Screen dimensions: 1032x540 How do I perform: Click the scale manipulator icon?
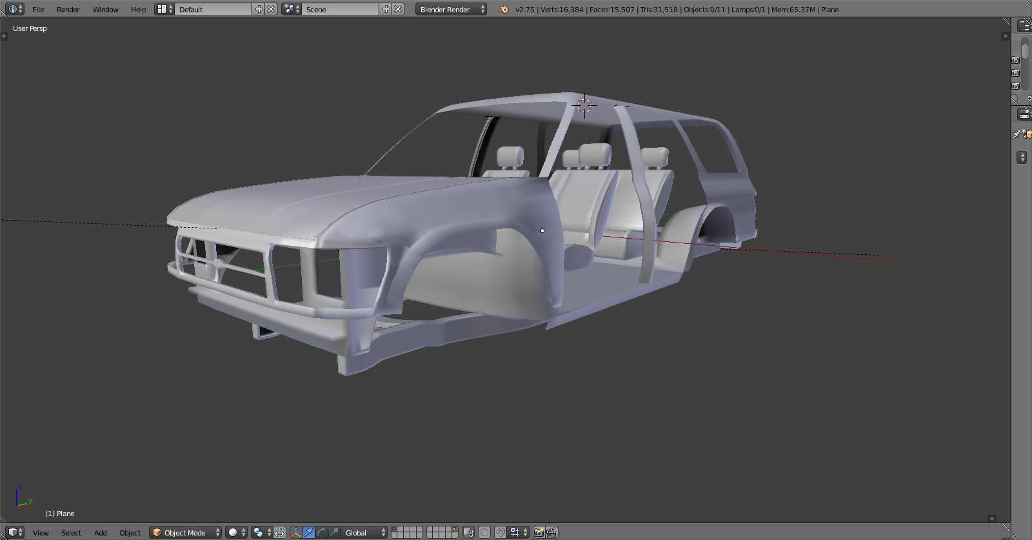tap(334, 532)
